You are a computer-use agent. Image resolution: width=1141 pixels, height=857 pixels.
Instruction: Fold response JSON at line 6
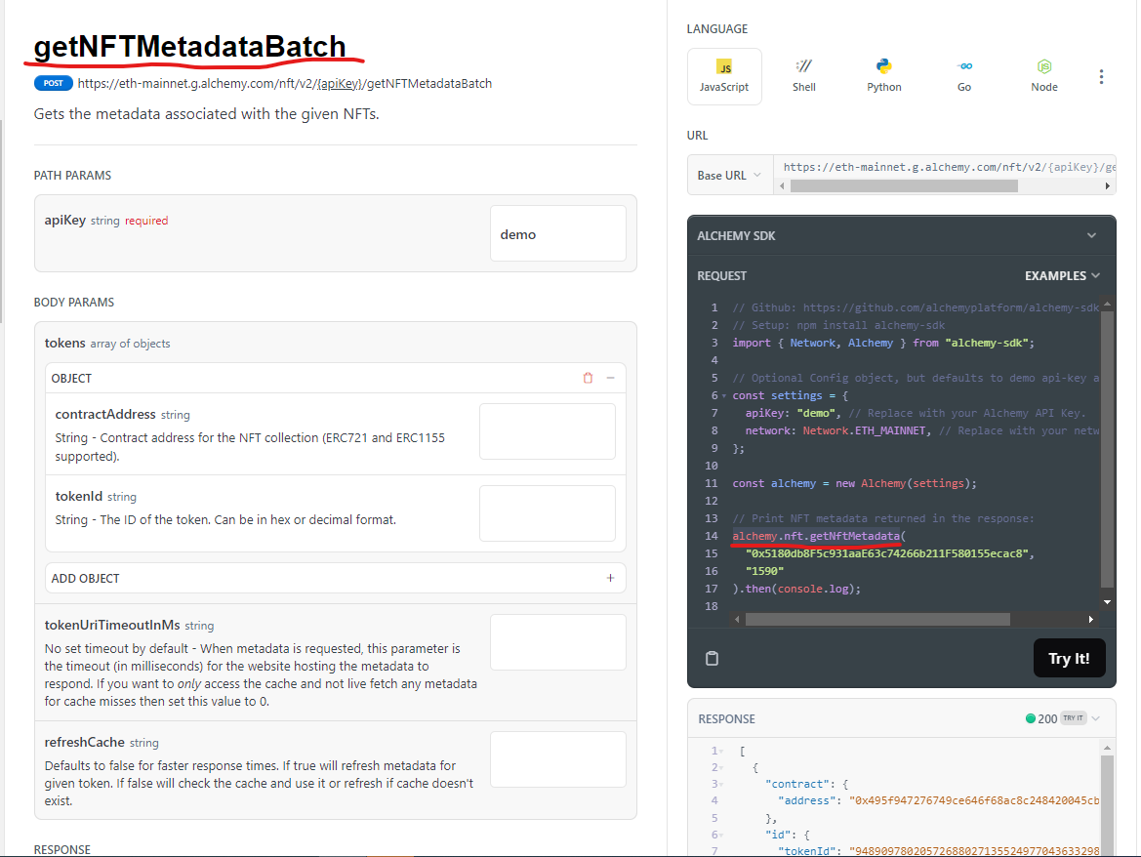(721, 835)
